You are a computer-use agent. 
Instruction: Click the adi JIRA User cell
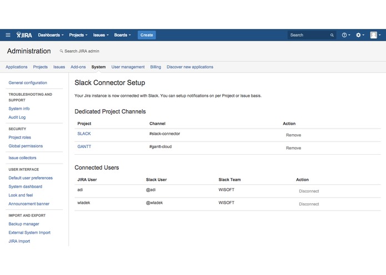pyautogui.click(x=80, y=190)
